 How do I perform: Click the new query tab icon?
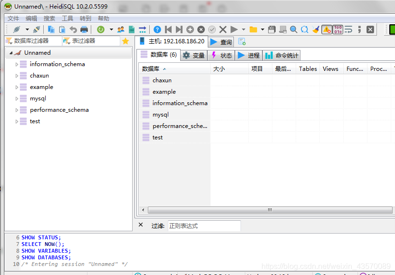click(x=241, y=41)
